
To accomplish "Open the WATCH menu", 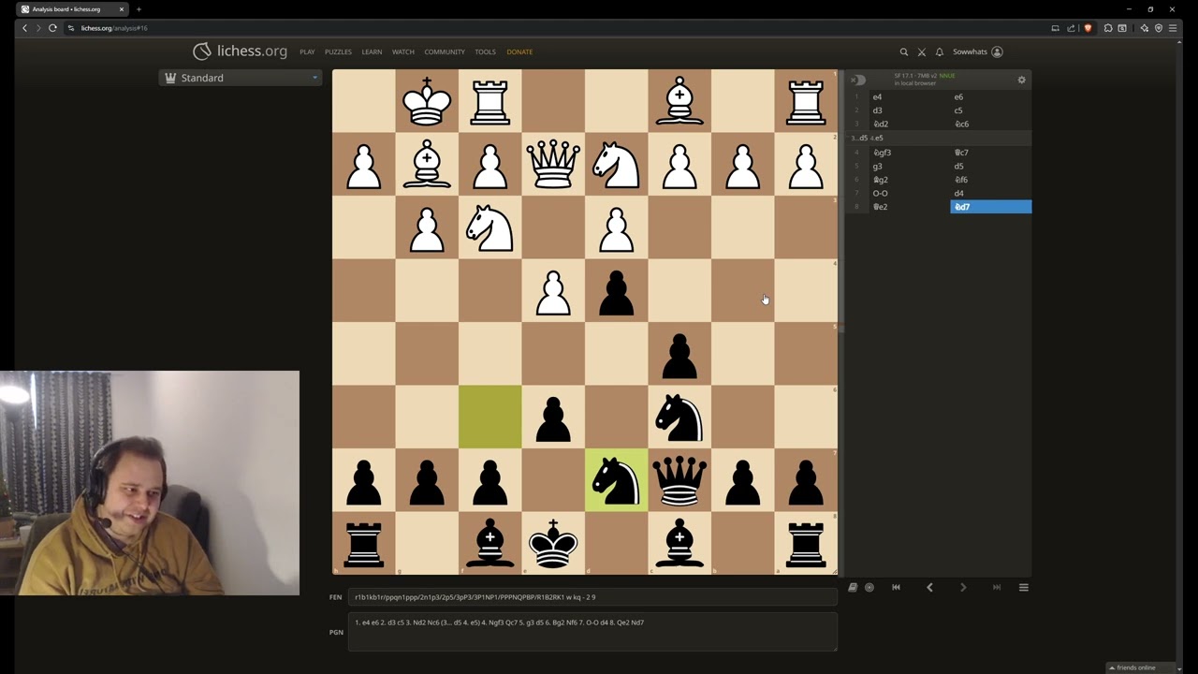I will pyautogui.click(x=402, y=52).
